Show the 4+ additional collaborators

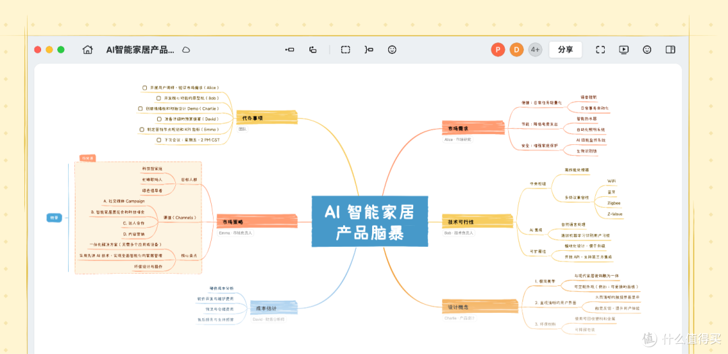(x=535, y=50)
